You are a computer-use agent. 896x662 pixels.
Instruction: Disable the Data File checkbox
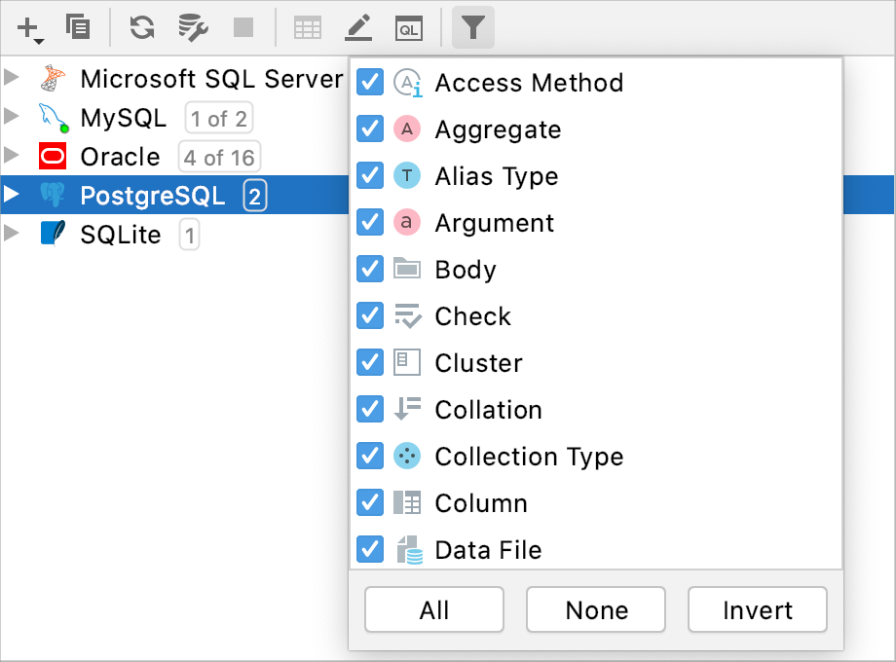[x=370, y=550]
